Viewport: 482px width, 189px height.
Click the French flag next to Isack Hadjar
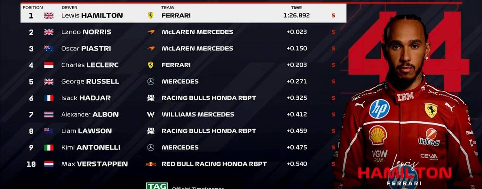49,98
